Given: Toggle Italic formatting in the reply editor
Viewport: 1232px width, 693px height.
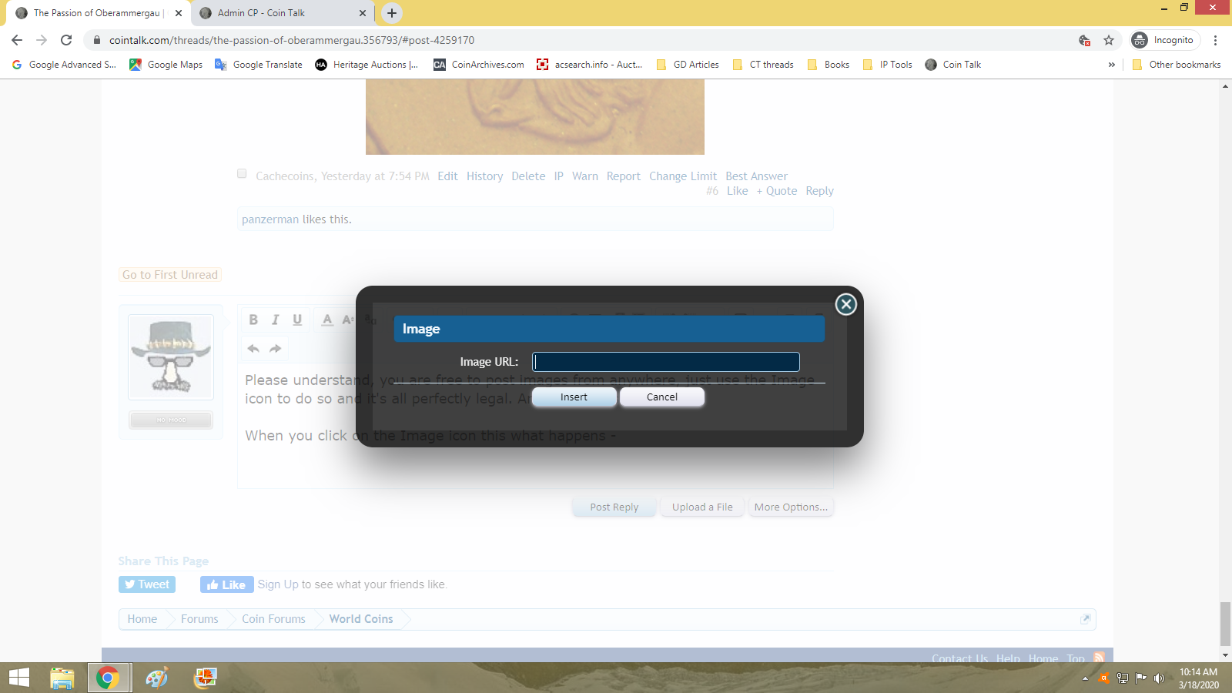Looking at the screenshot, I should 275,320.
